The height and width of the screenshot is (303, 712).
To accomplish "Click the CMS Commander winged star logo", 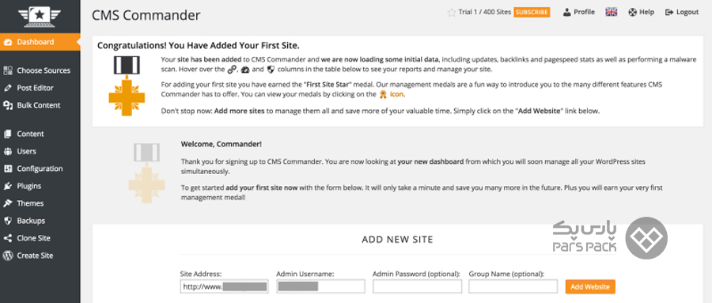I will pos(40,16).
